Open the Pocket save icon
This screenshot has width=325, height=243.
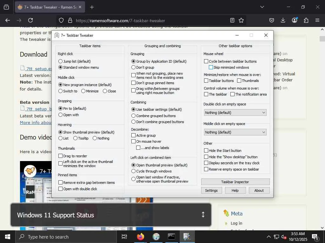272,20
